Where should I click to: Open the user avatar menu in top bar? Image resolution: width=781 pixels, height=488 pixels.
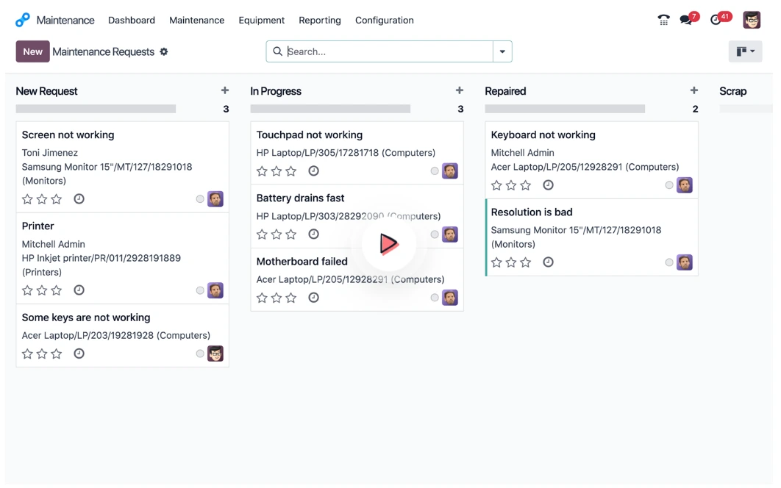pyautogui.click(x=752, y=21)
